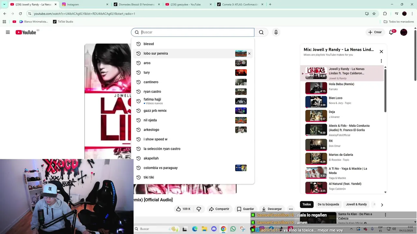Save the video with Guardar
The image size is (417, 234).
[x=245, y=209]
